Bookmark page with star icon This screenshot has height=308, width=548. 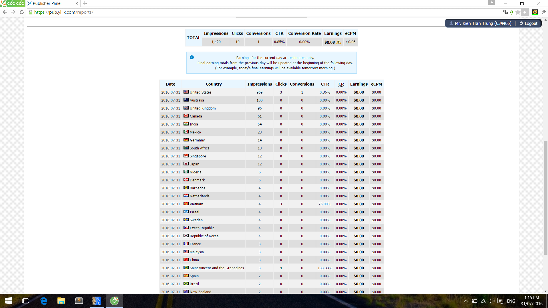pos(518,12)
